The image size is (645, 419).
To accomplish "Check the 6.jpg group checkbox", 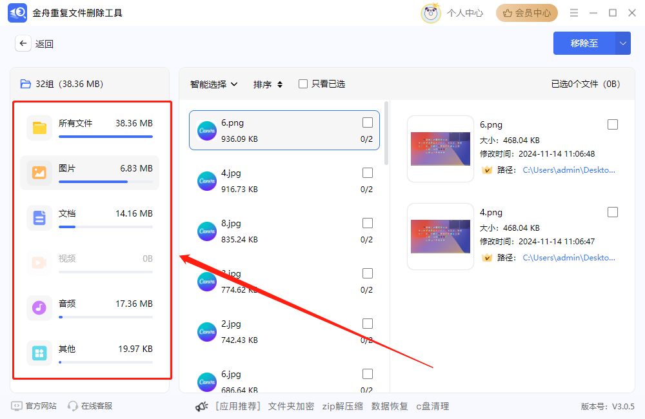I will pos(368,374).
